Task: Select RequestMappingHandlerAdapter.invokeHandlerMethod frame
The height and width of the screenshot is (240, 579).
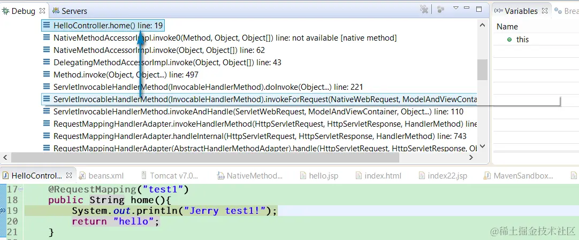Action: 265,124
